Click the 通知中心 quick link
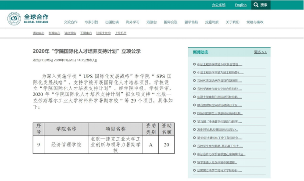The image size is (304, 181). [x=39, y=33]
